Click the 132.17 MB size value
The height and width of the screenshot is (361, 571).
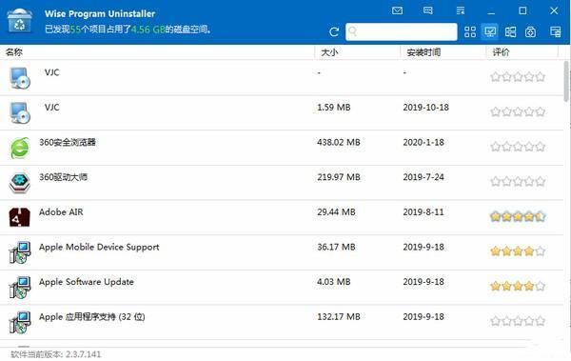(338, 317)
